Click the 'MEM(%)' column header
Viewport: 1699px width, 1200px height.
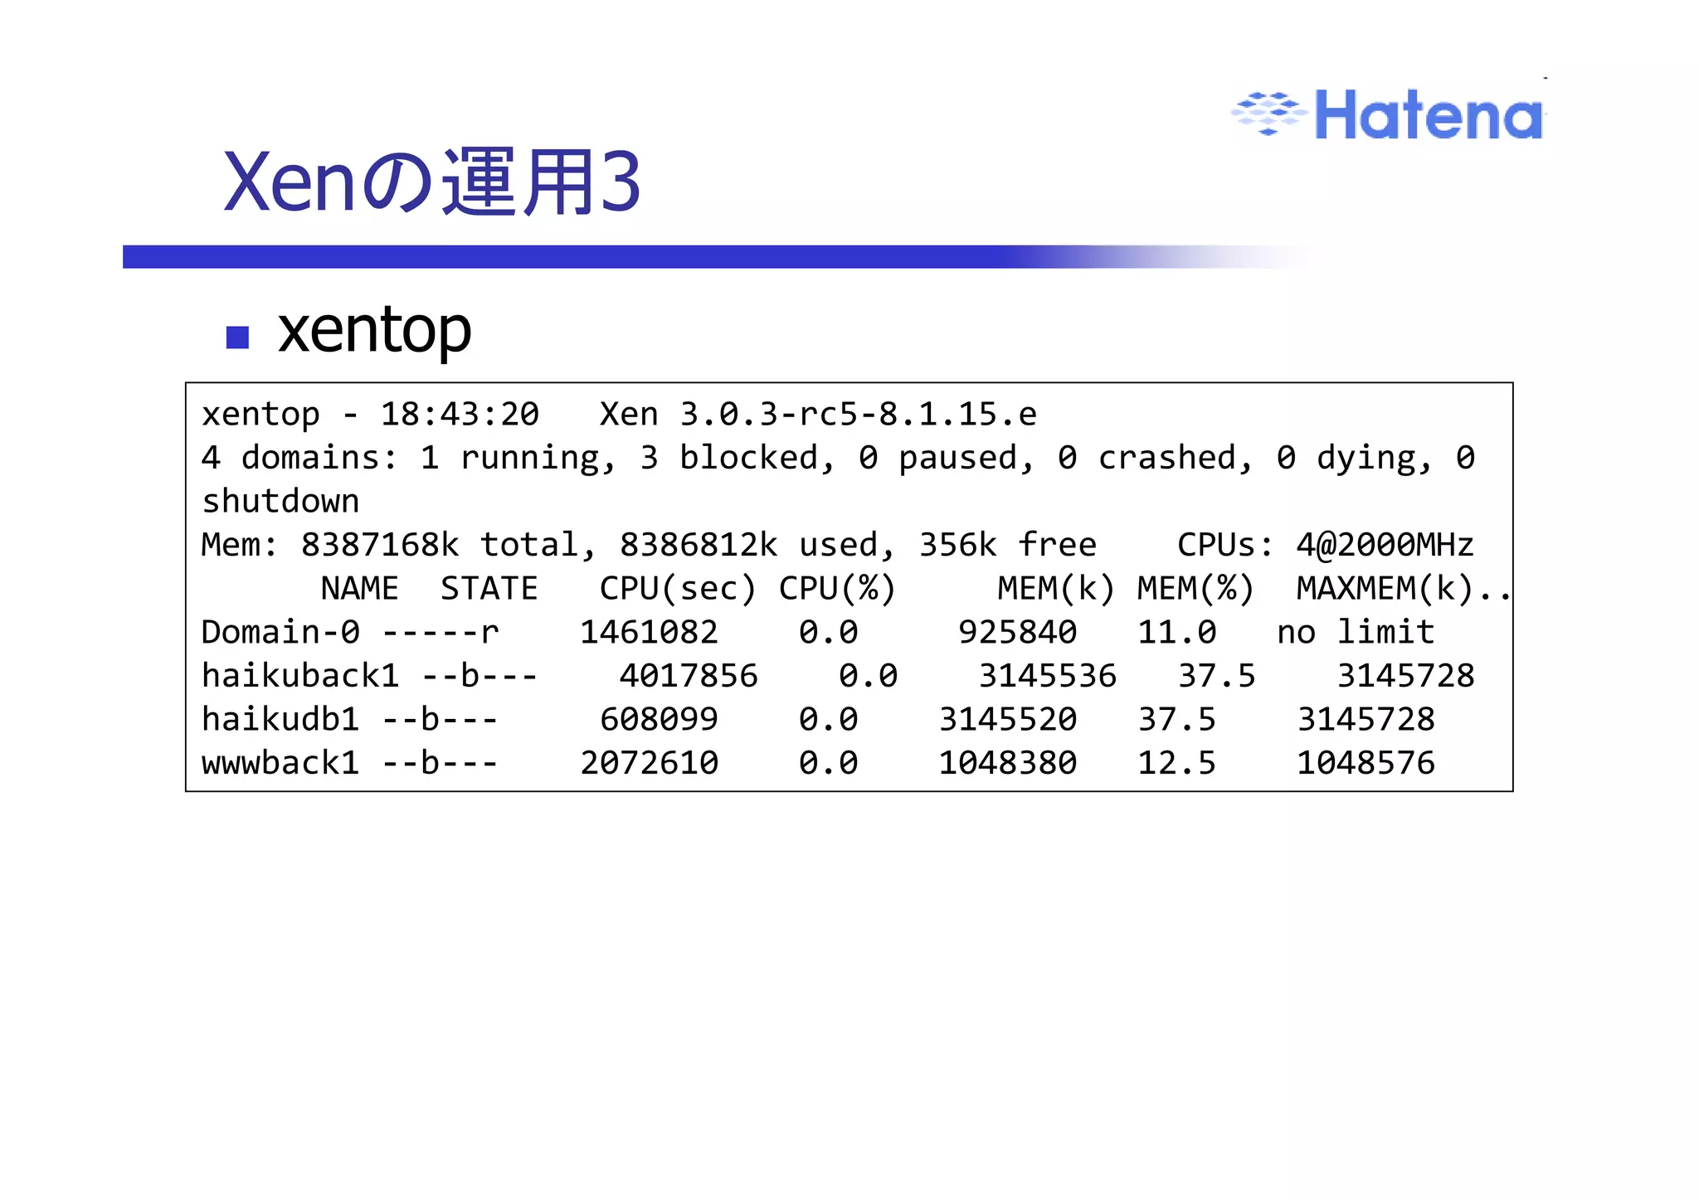coord(1195,589)
